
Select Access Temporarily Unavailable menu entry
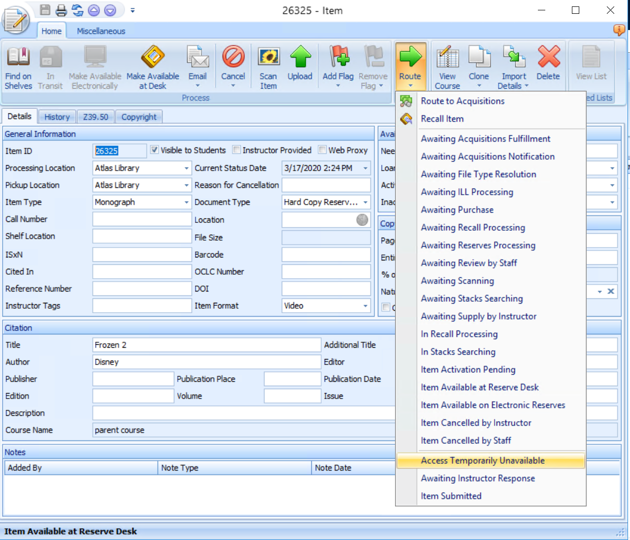click(483, 461)
